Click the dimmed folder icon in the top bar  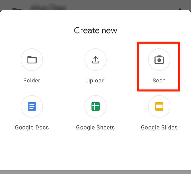point(17,9)
